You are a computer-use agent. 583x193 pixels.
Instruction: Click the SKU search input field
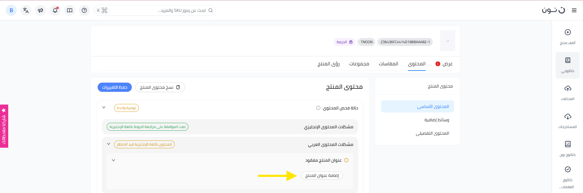[x=158, y=10]
